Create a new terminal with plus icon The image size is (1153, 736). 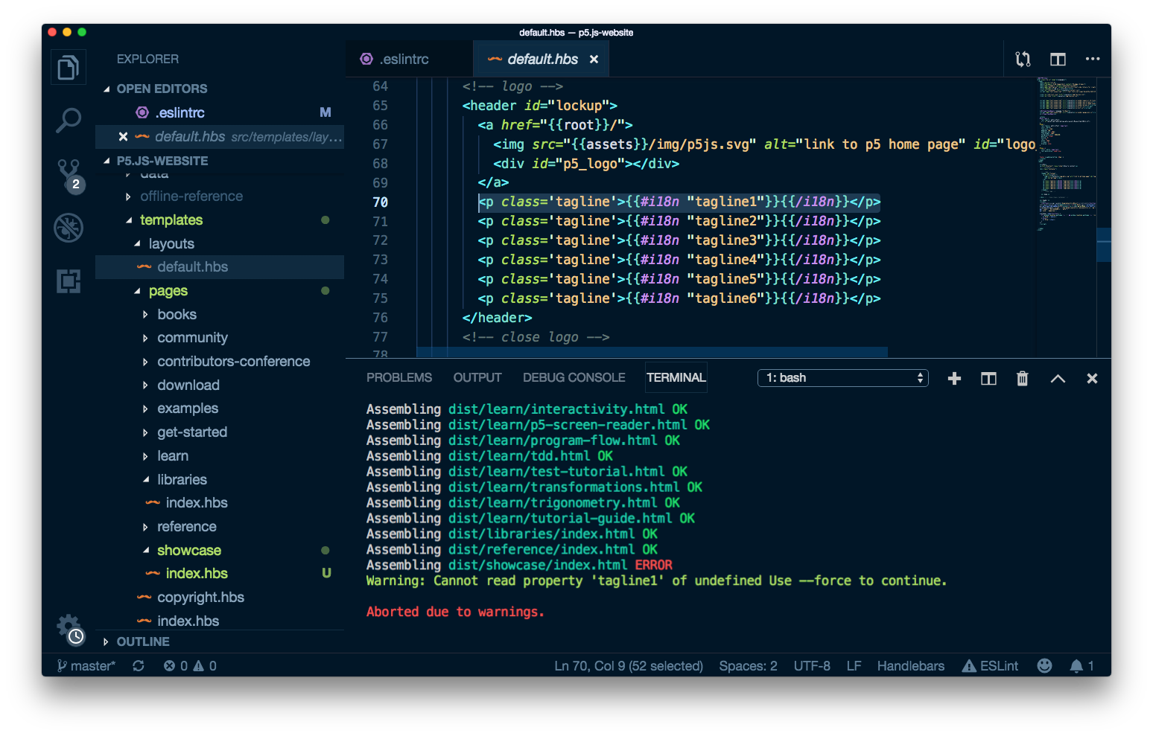(954, 378)
